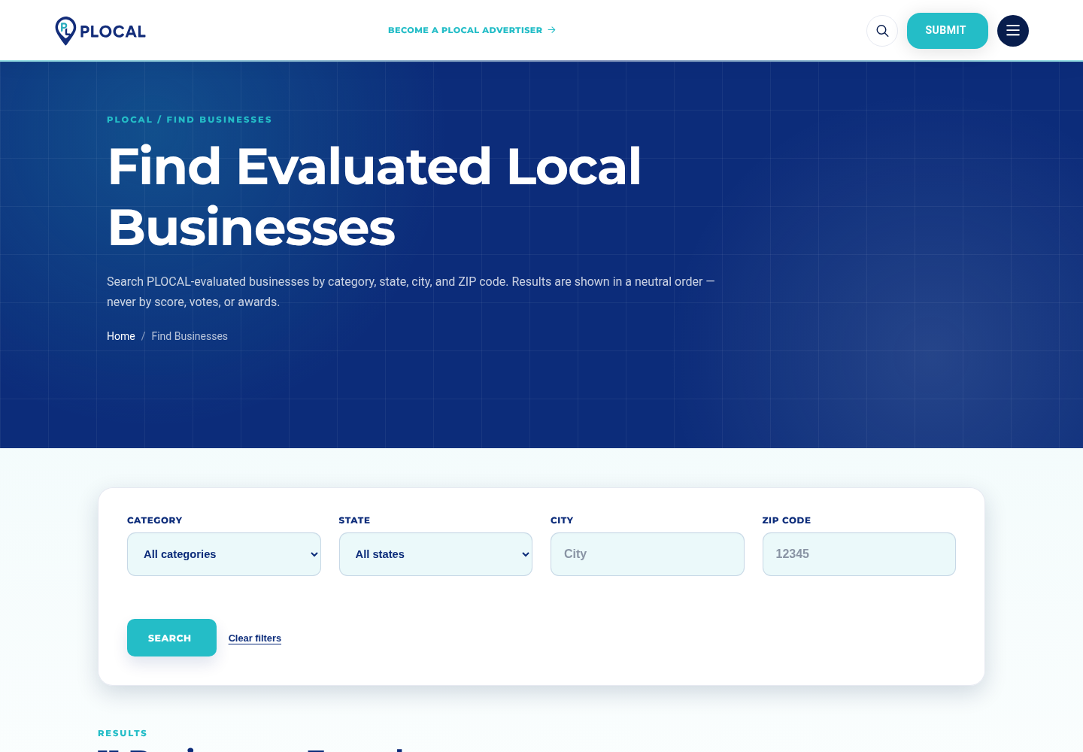Click the Find Evaluated Local Businesses heading

point(375,196)
